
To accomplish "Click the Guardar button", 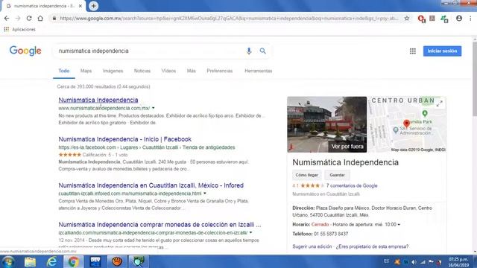I will 337,175.
